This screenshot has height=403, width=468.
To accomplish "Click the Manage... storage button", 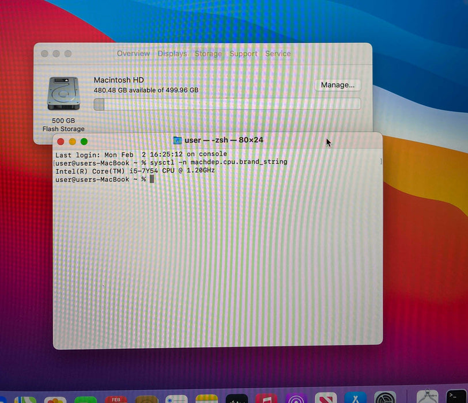I will point(338,85).
